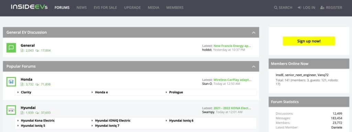The width and height of the screenshot is (352, 132).
Task: Open the Hyundai Ioniq 5 subforum
Action: point(33,125)
